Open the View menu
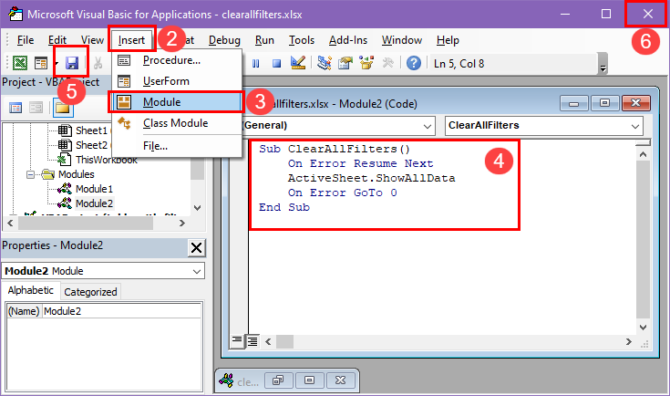The height and width of the screenshot is (396, 670). click(x=92, y=40)
